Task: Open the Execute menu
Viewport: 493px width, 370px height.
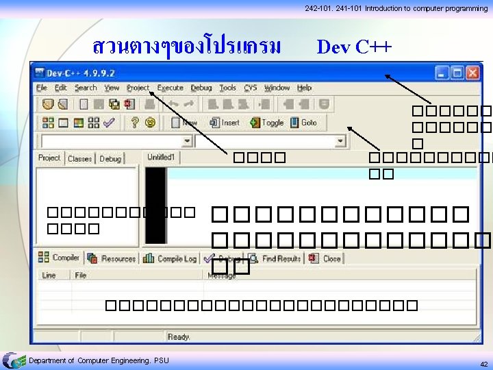Action: click(x=170, y=88)
